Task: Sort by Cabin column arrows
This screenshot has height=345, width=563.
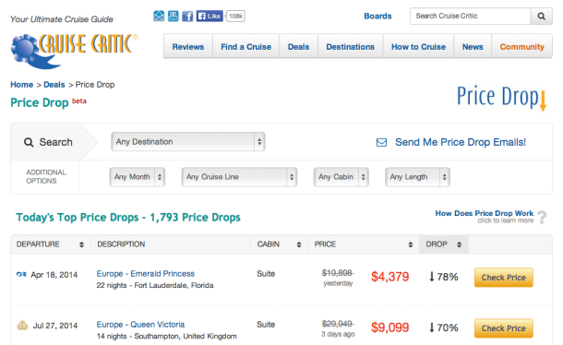Action: 299,244
